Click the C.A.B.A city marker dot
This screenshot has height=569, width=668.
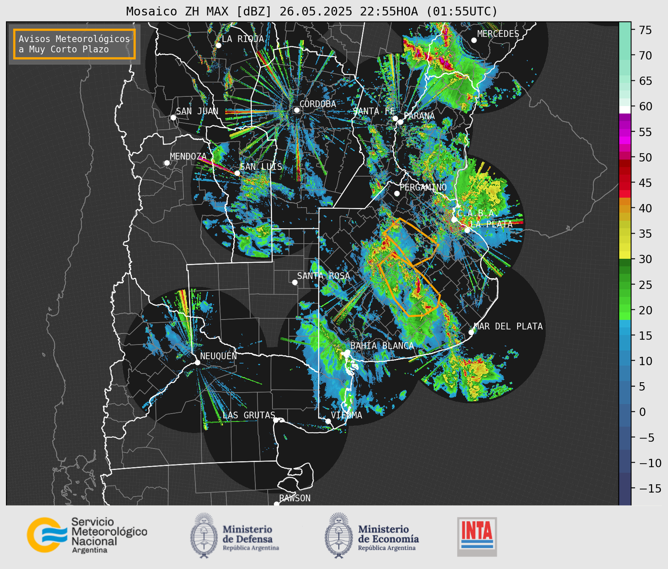pos(454,220)
